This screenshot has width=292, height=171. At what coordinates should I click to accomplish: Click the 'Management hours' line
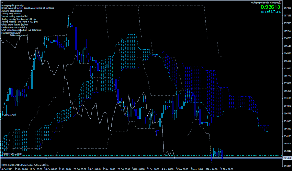pos(11,33)
